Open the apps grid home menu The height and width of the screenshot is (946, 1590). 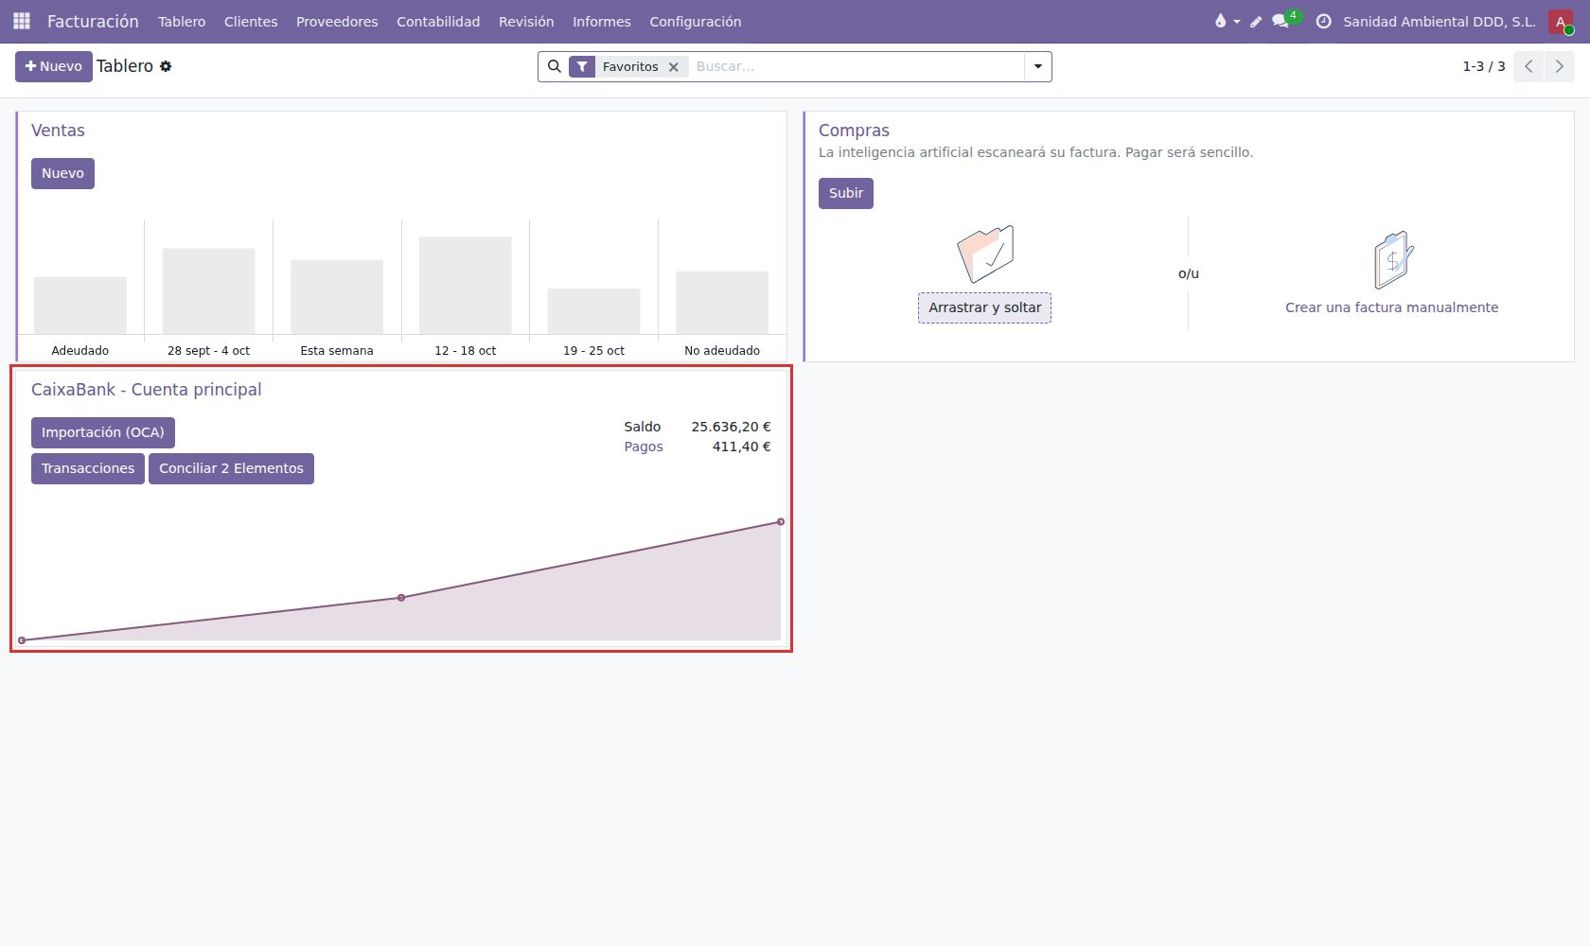tap(22, 21)
